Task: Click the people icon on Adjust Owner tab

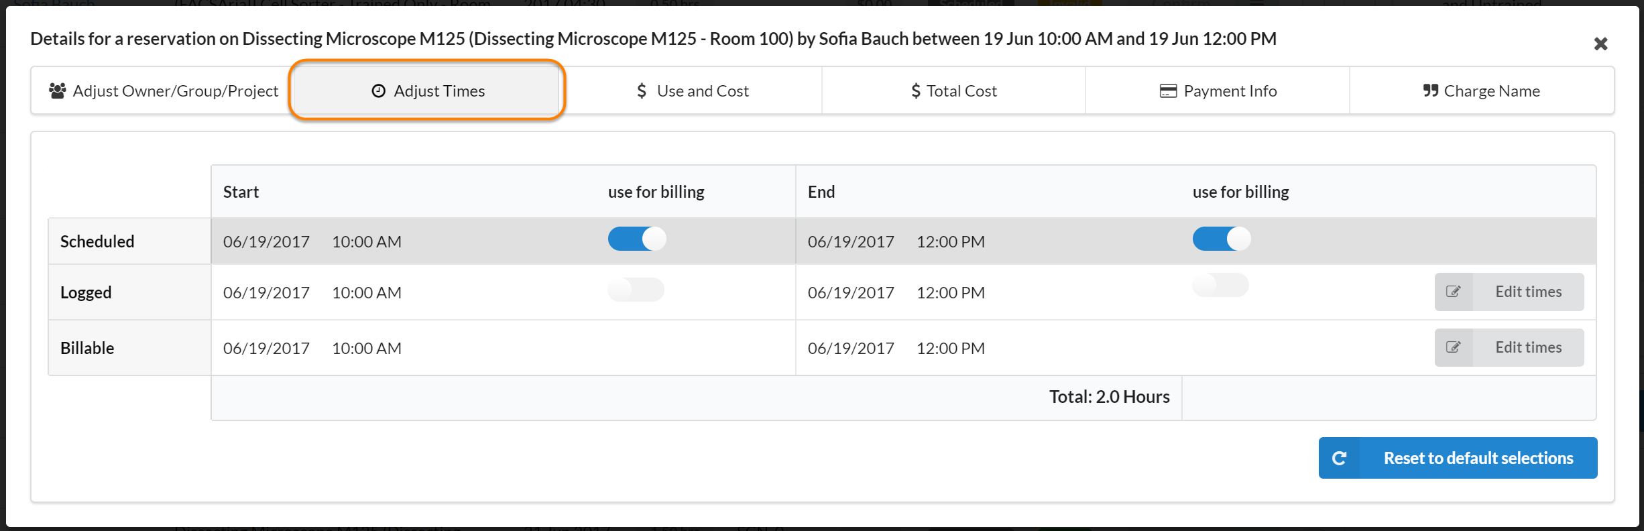Action: click(x=58, y=91)
